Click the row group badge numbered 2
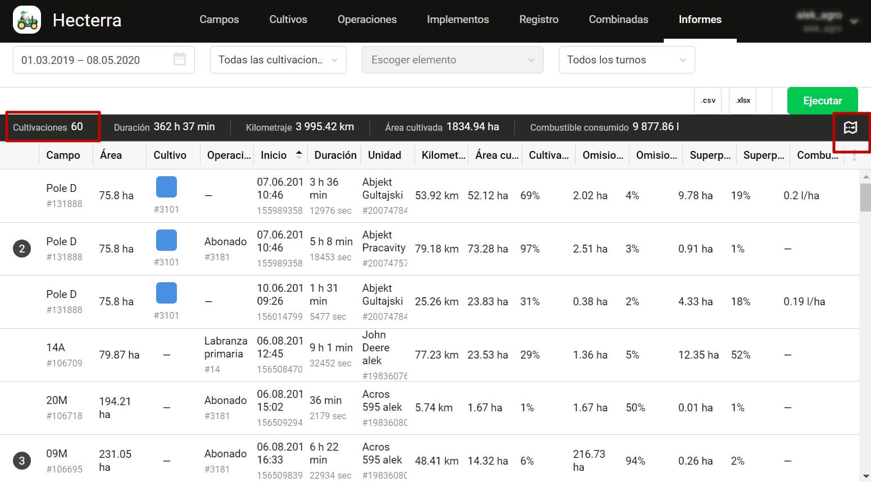 (22, 249)
